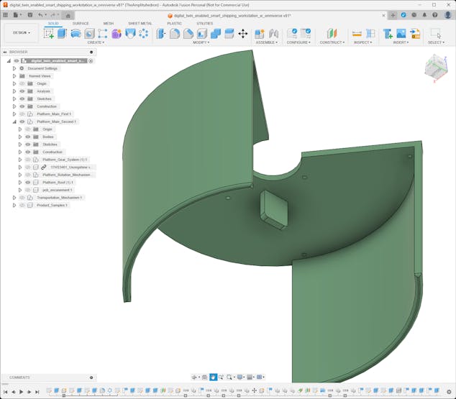Open the Design workspace dropdown
The width and height of the screenshot is (456, 399).
coord(21,32)
